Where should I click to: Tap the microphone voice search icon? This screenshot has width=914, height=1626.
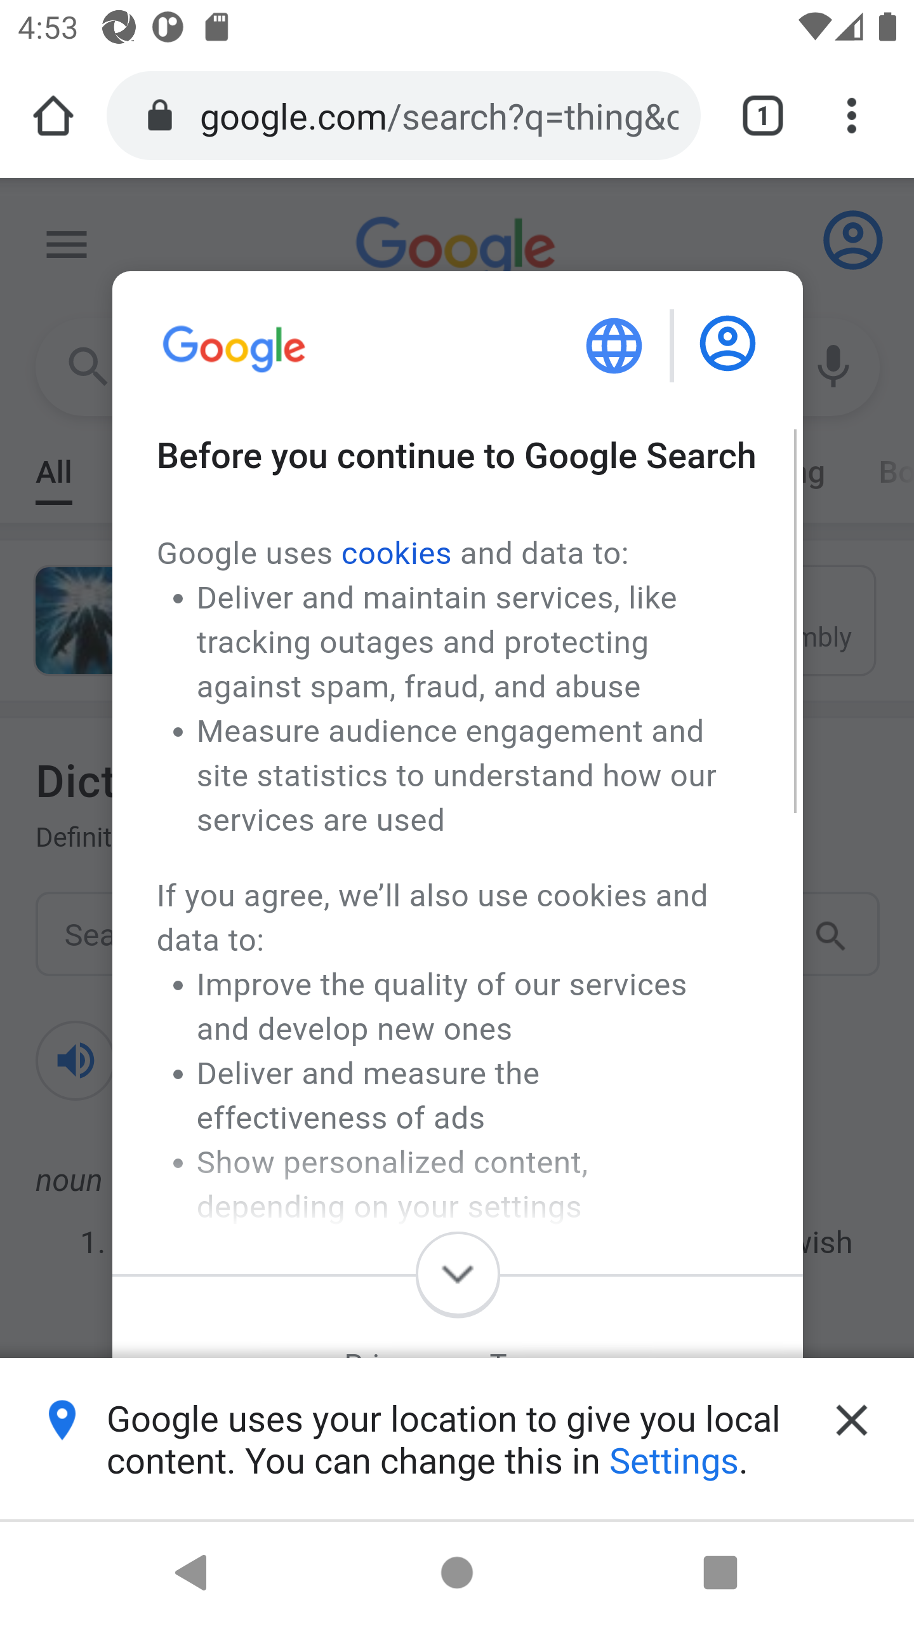833,366
